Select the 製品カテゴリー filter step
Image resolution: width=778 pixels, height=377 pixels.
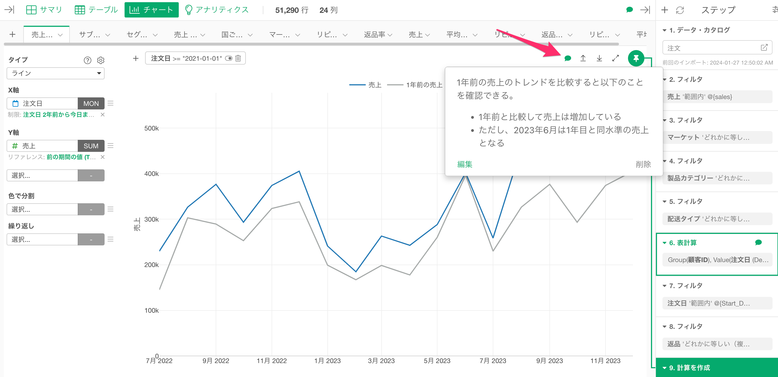click(x=717, y=178)
